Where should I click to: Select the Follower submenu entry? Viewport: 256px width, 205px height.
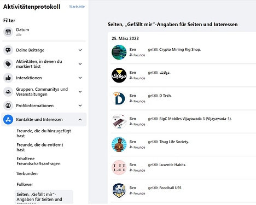pos(25,184)
